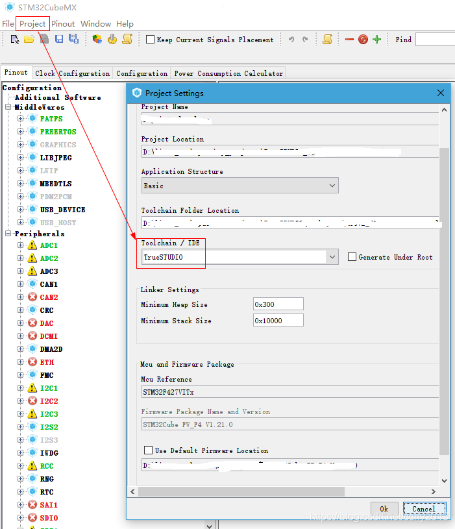Expand the RTC peripheral node
This screenshot has height=529, width=455.
coord(21,491)
